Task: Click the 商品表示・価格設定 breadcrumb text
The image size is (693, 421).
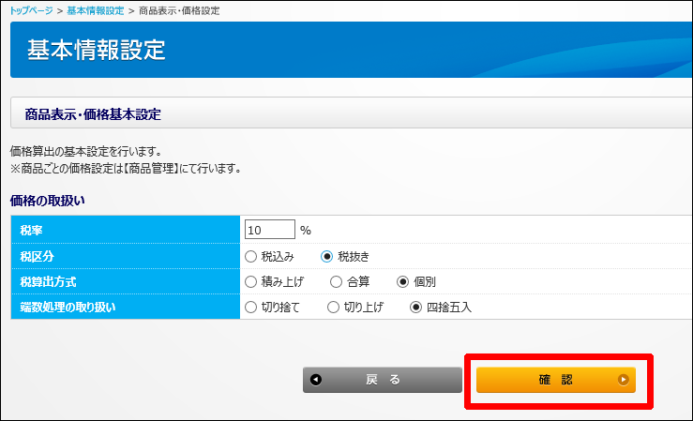Action: (x=179, y=9)
